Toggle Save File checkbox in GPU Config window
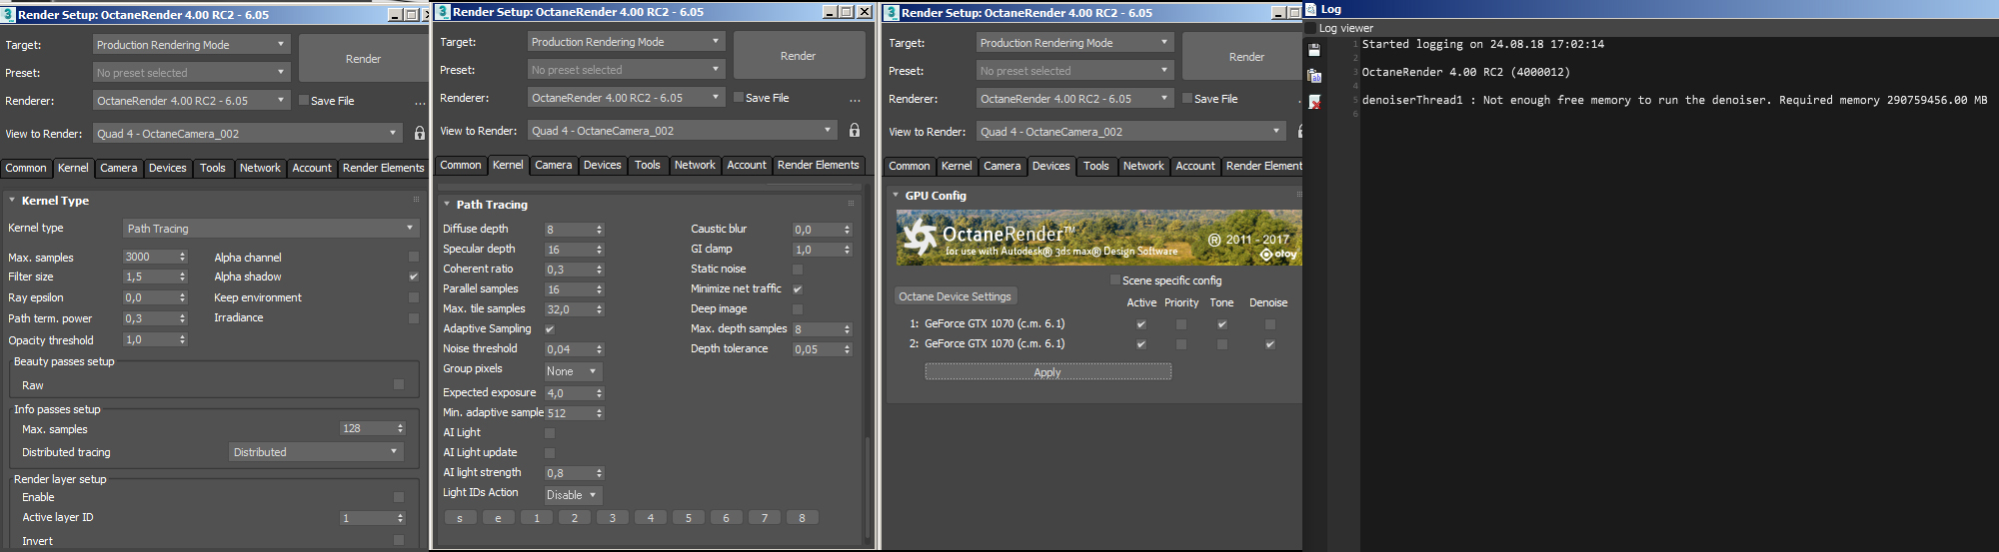Screen dimensions: 1999x552 pos(1187,99)
